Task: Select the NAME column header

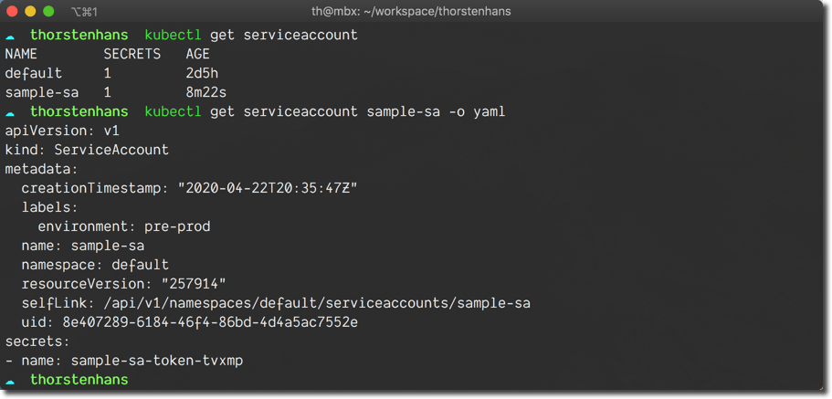Action: [x=21, y=54]
